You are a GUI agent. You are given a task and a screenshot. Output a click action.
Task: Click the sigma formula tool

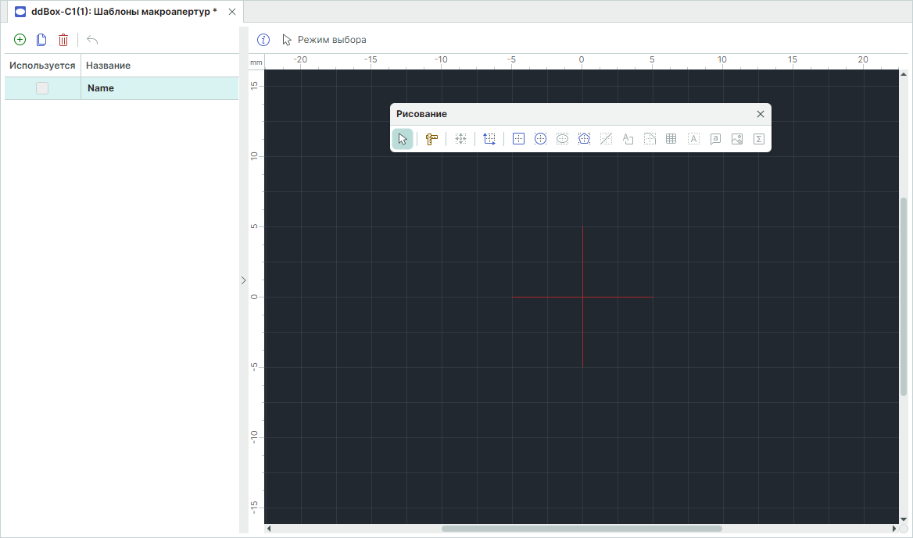[x=758, y=139]
